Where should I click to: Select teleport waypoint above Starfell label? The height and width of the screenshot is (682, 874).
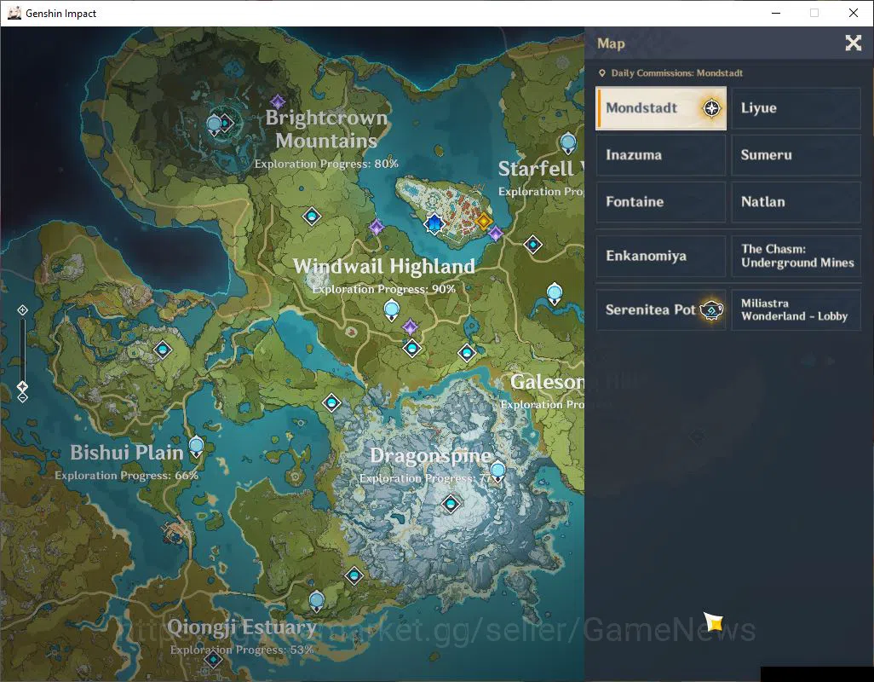point(568,144)
